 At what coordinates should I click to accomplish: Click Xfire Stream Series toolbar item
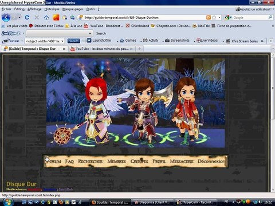[242, 41]
